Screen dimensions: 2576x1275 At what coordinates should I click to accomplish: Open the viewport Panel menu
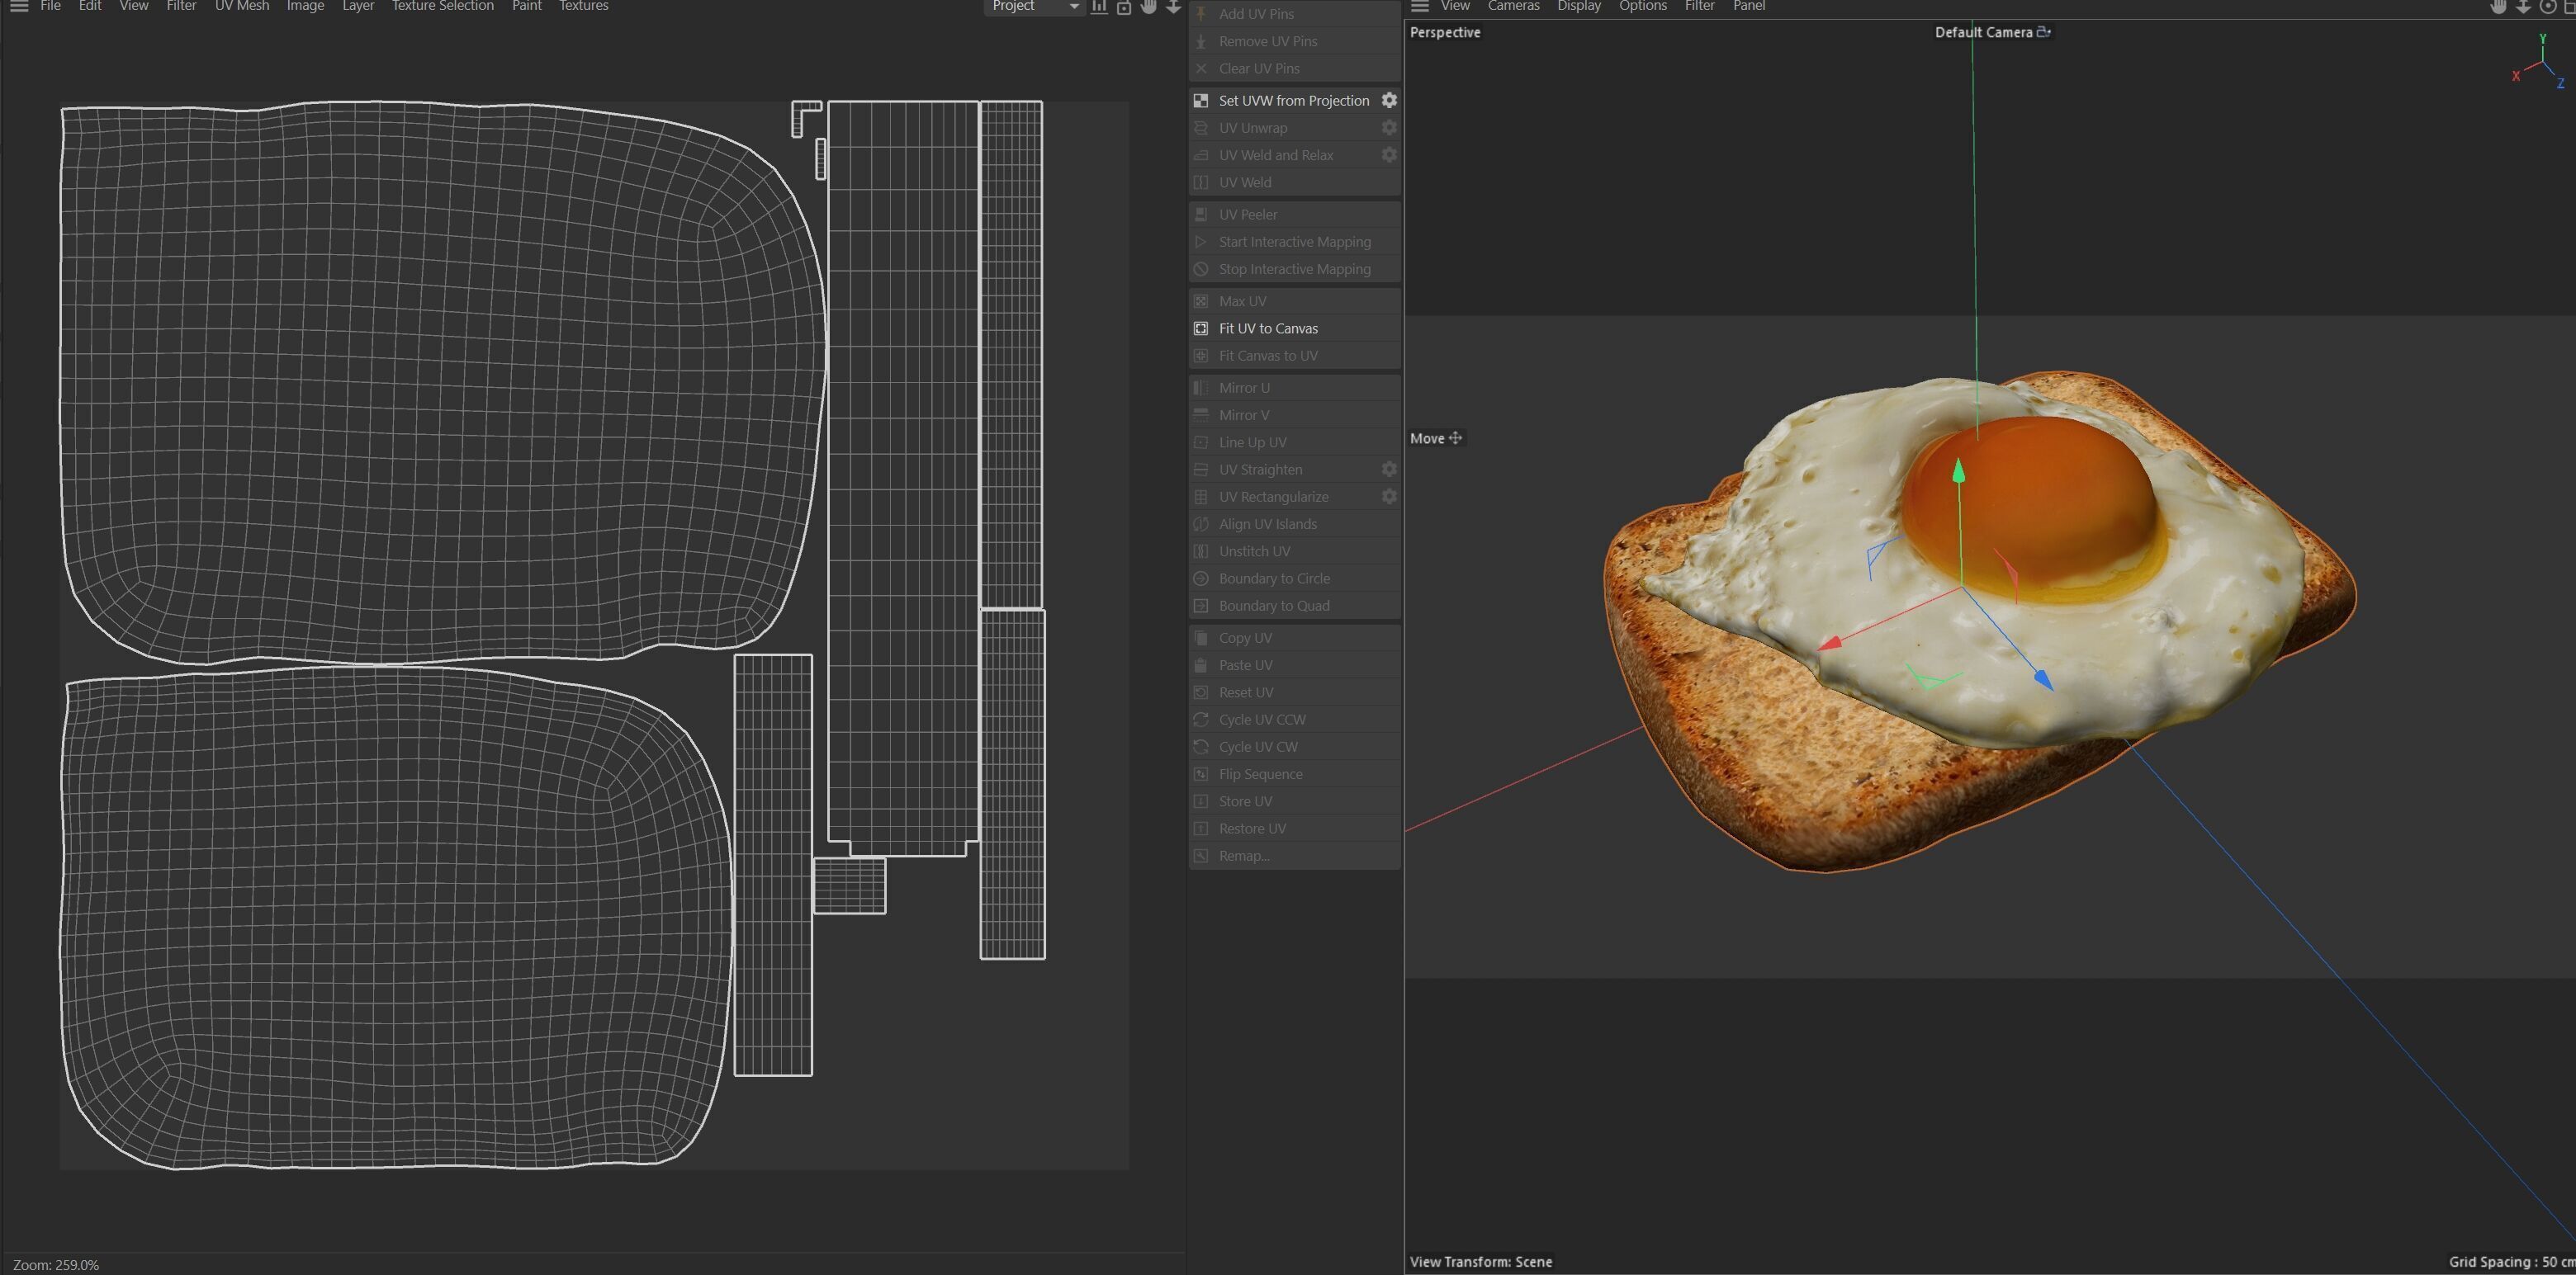pos(1749,6)
